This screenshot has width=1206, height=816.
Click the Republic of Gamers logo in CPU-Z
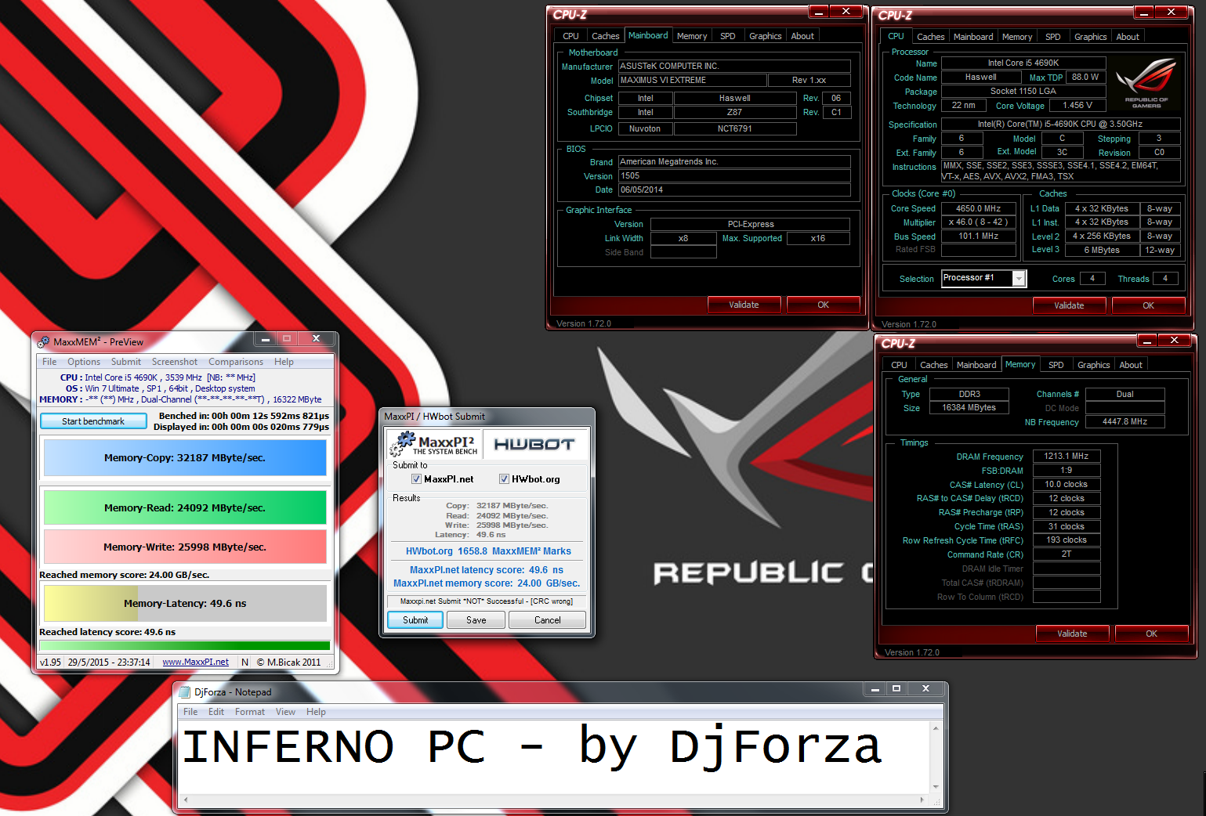click(1146, 81)
